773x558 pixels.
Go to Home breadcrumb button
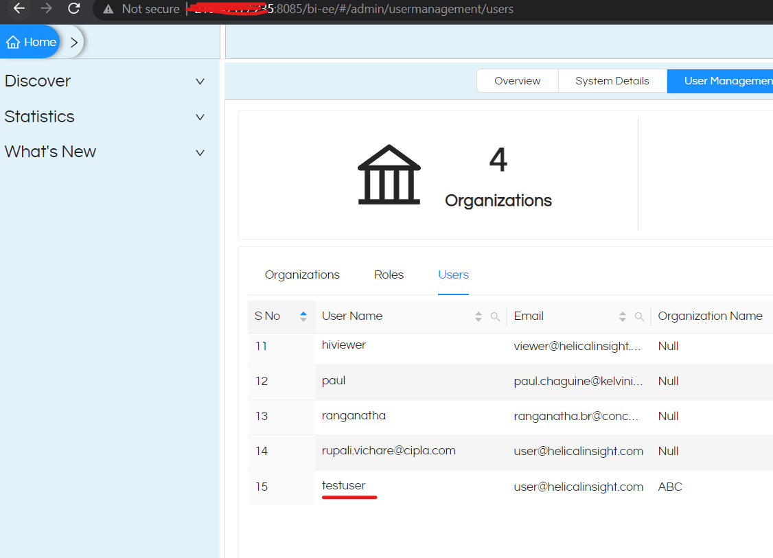click(x=31, y=42)
